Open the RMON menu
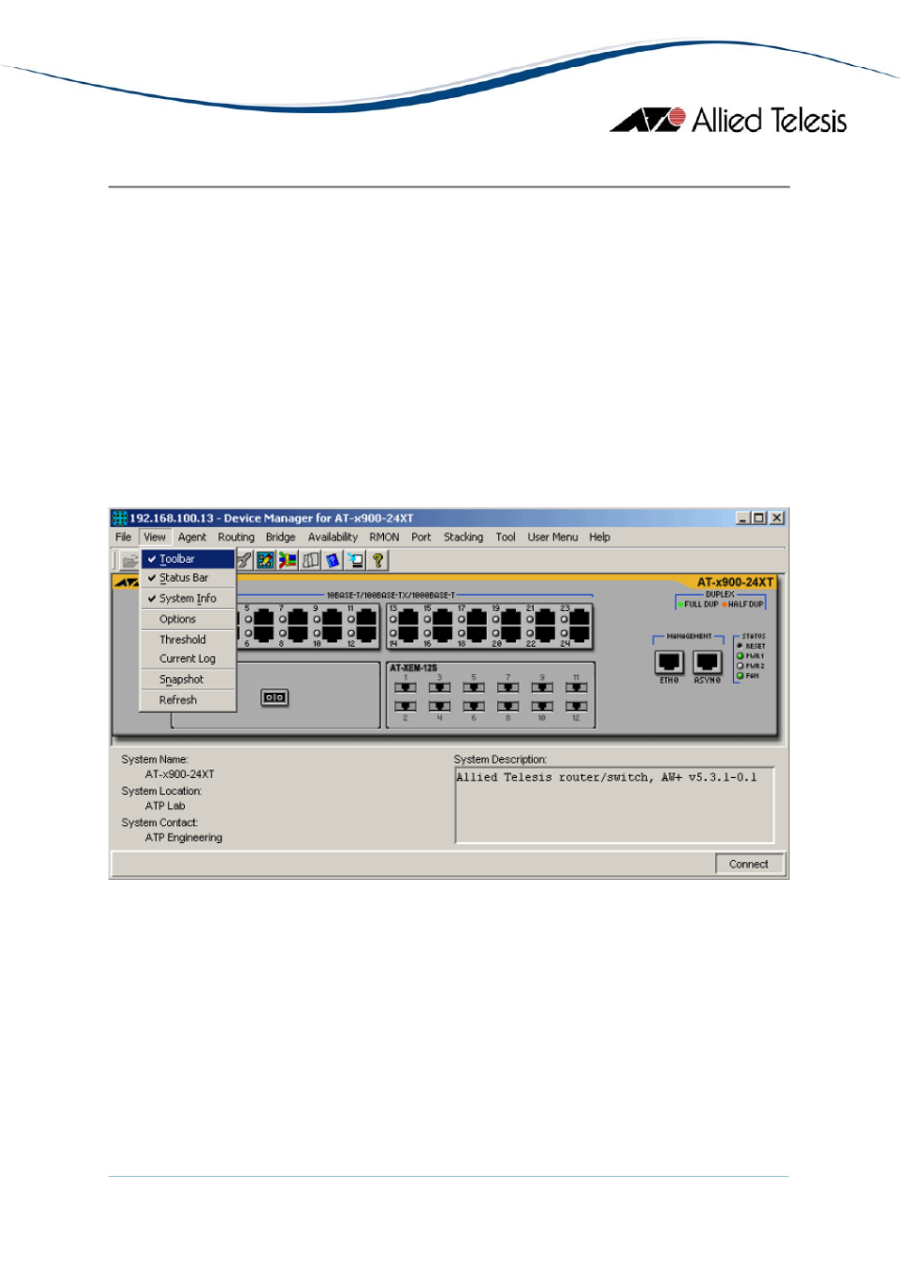This screenshot has width=900, height=1273. tap(384, 537)
